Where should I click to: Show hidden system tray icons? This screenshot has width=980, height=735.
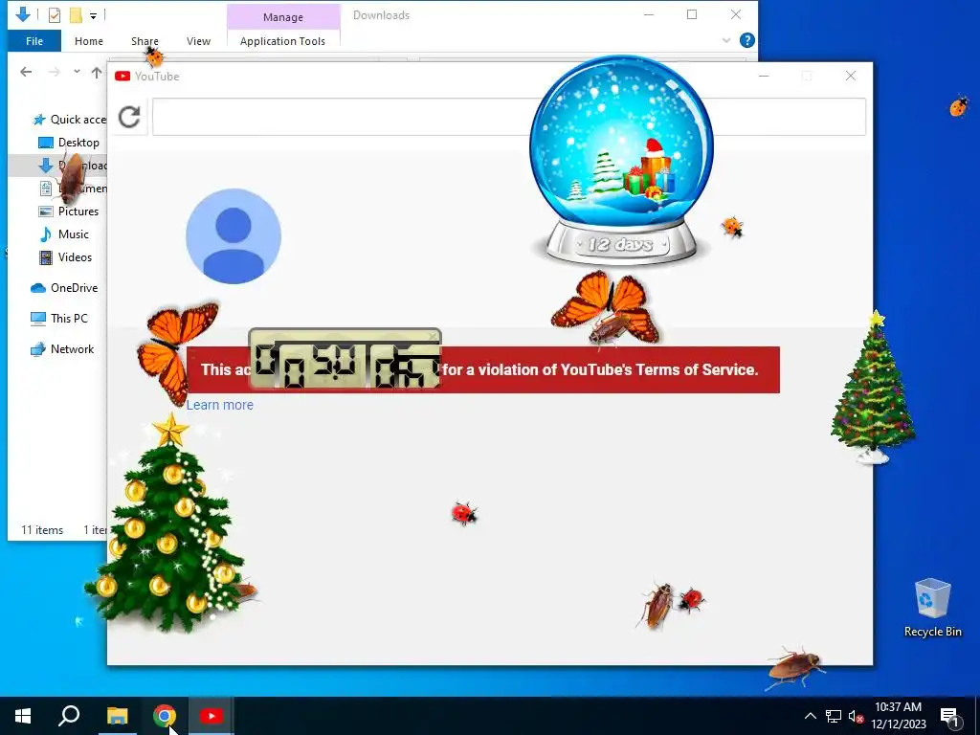(x=810, y=716)
